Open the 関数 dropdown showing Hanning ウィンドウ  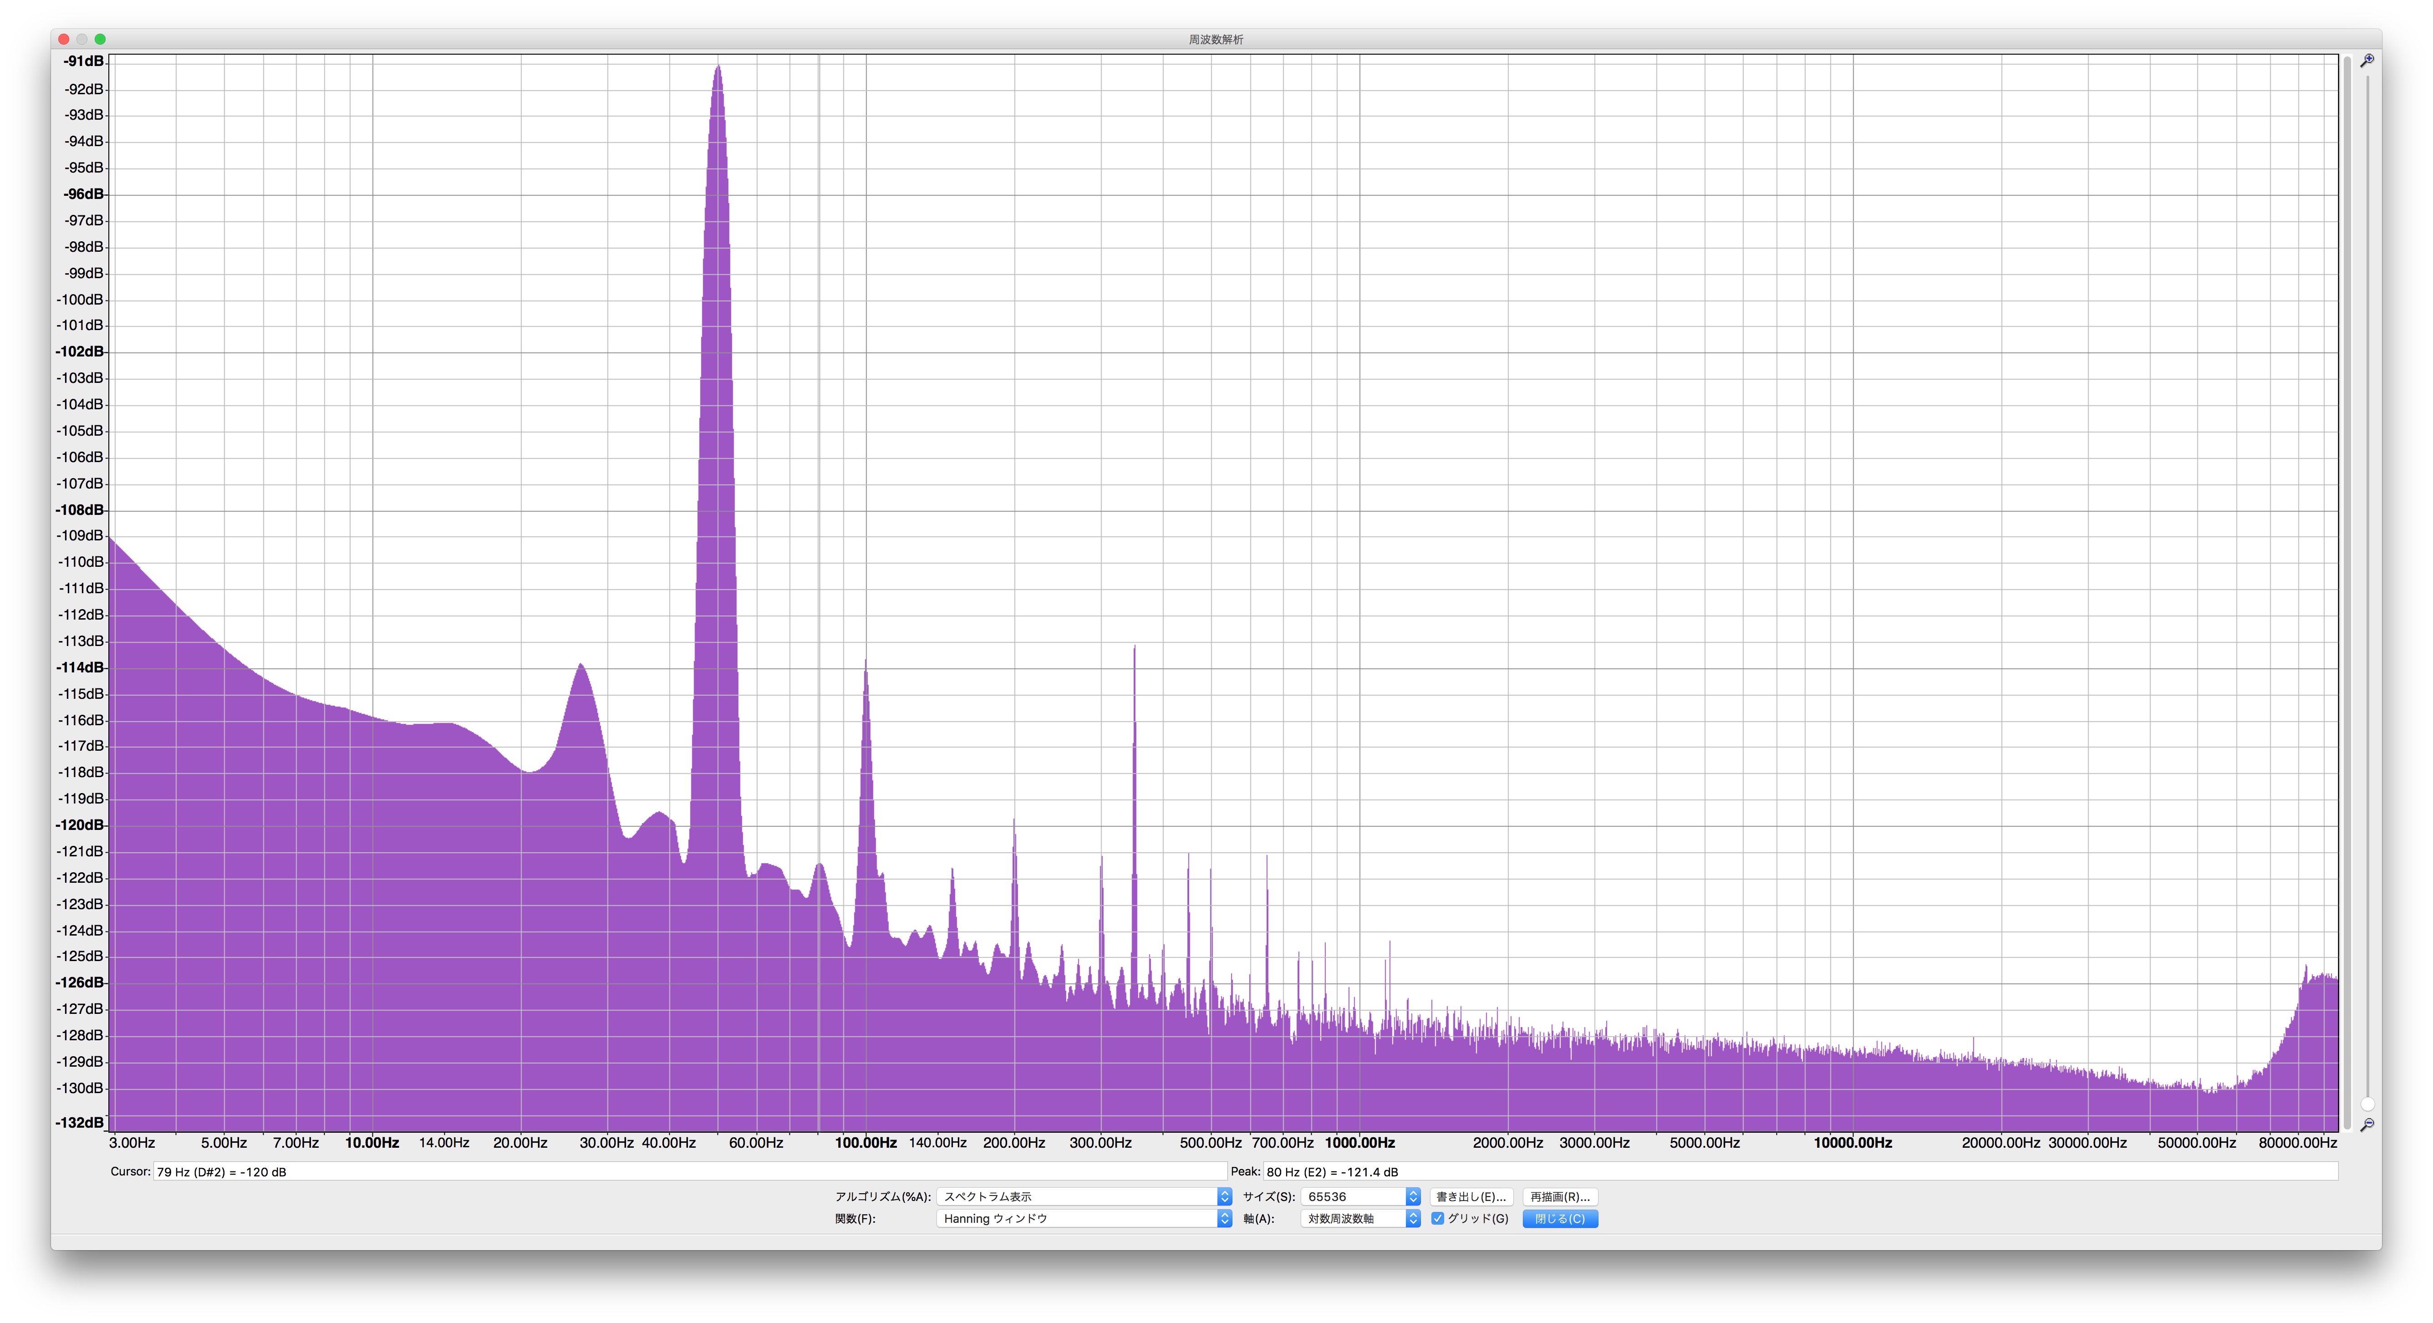point(1084,1218)
